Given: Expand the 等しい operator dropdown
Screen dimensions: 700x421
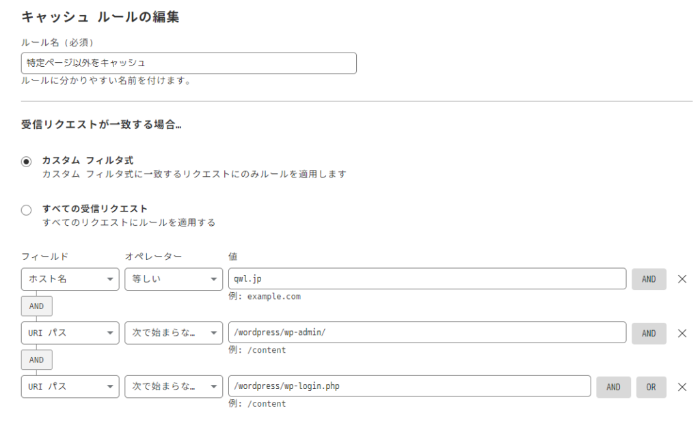Looking at the screenshot, I should [x=173, y=279].
